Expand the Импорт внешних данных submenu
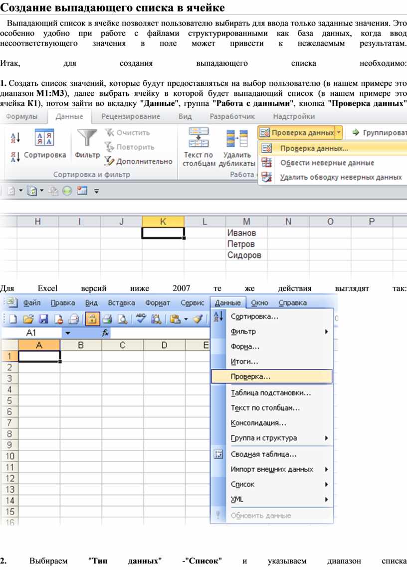The image size is (407, 570). tap(326, 469)
